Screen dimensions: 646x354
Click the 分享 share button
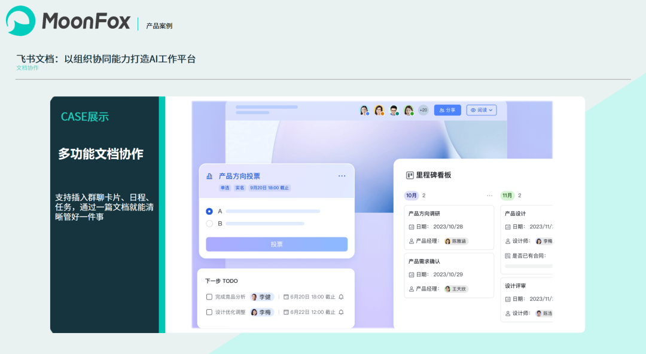pos(447,110)
